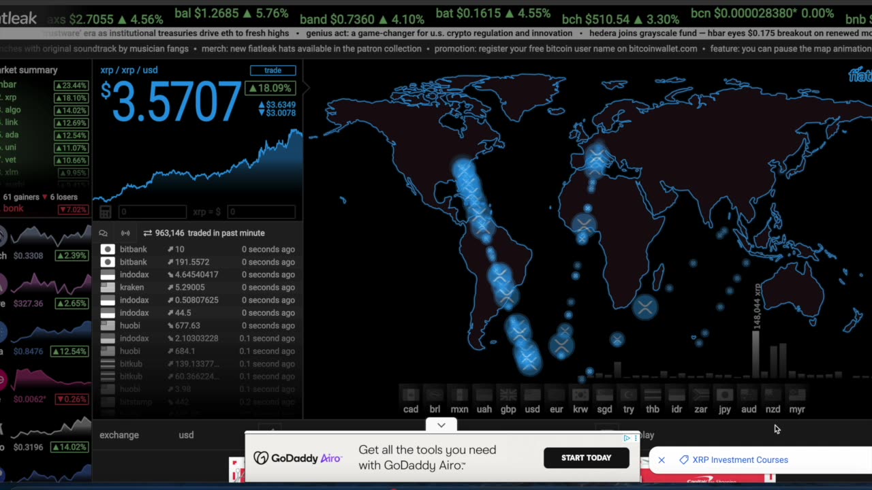Select bonk in the losers row
The image size is (872, 490).
tap(44, 209)
